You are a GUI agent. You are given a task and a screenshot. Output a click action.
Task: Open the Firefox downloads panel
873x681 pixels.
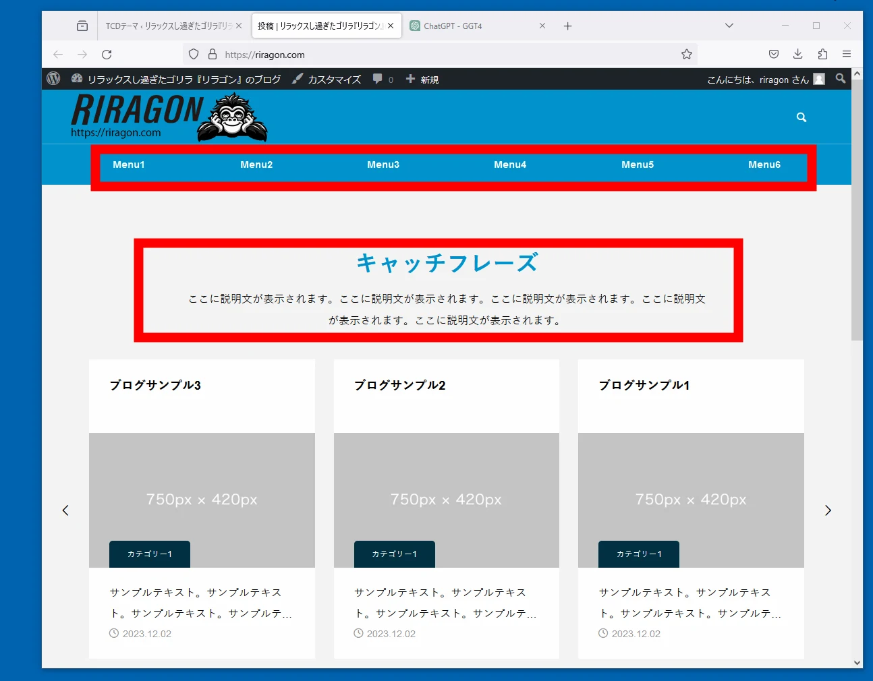click(797, 55)
